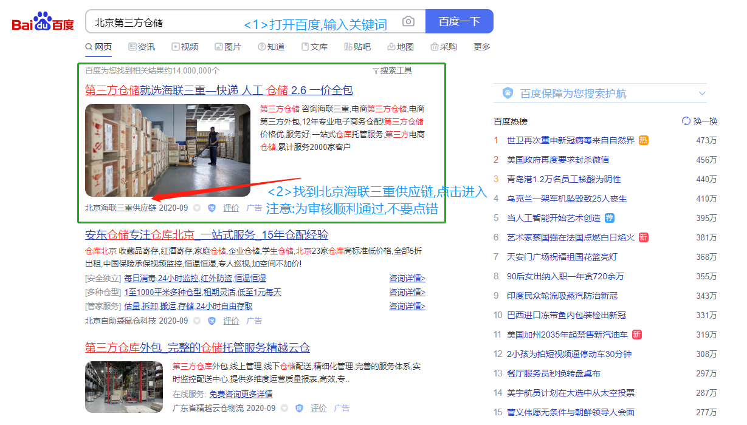The width and height of the screenshot is (747, 425).
Task: Focus the search box with 北京第三方仓储
Action: (255, 21)
